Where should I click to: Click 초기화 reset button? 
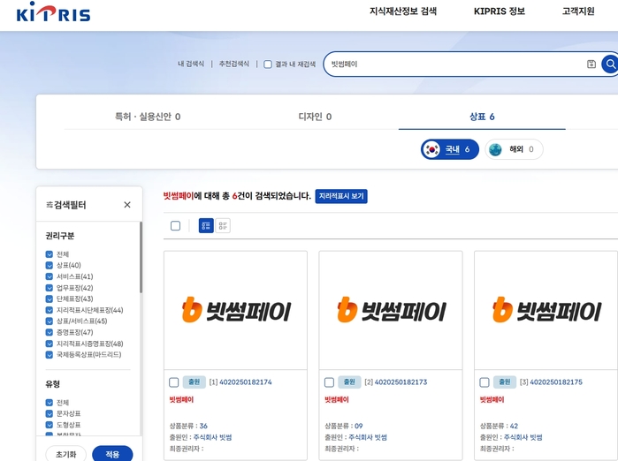pos(65,454)
